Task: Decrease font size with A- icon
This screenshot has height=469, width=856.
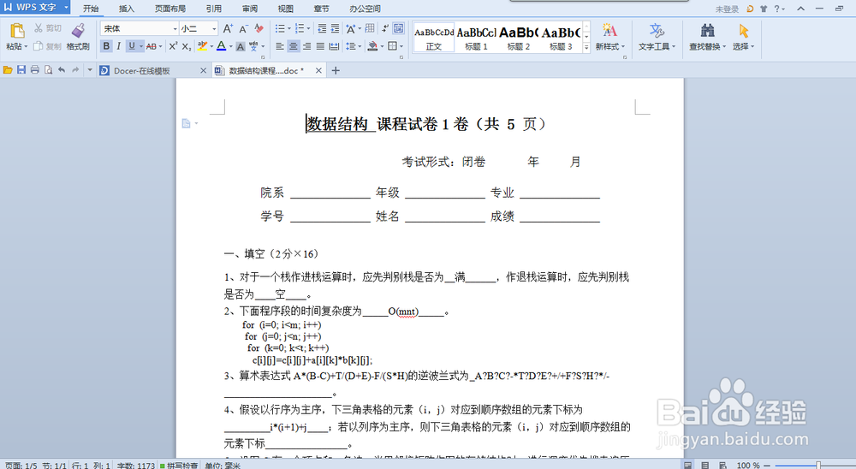Action: pyautogui.click(x=243, y=28)
